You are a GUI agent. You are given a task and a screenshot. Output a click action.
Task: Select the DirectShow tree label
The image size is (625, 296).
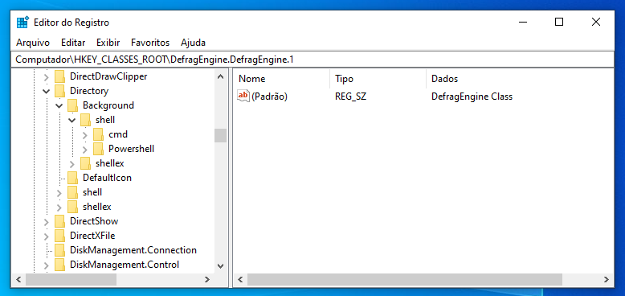pos(94,221)
